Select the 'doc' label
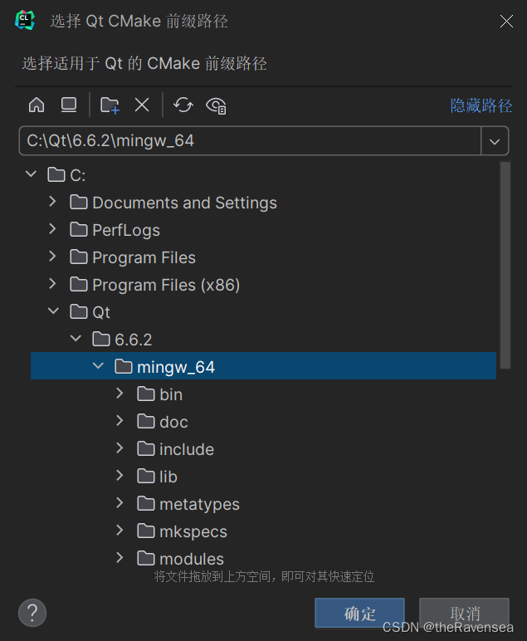This screenshot has width=527, height=641. click(x=174, y=422)
